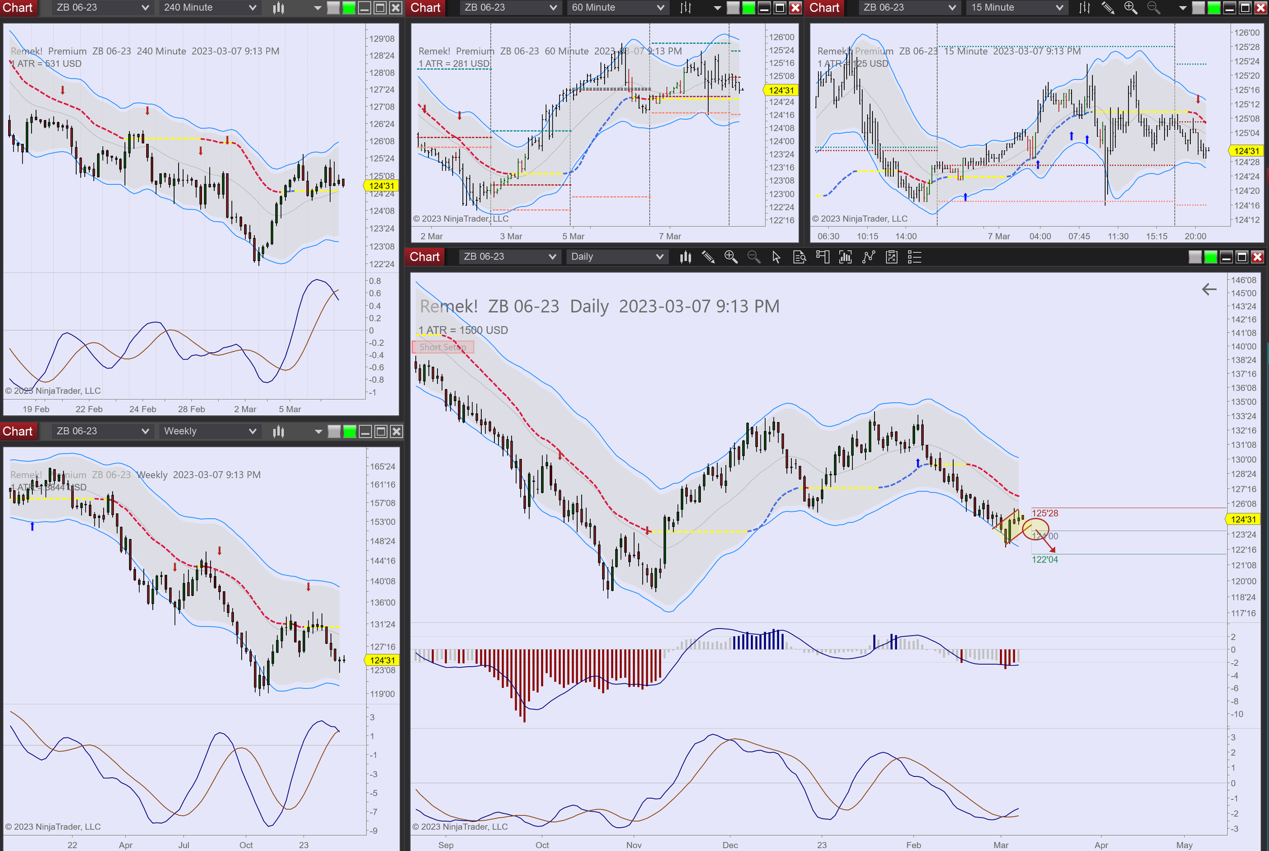Click the Chart tab of Weekly window
Viewport: 1269px width, 851px height.
click(x=18, y=432)
